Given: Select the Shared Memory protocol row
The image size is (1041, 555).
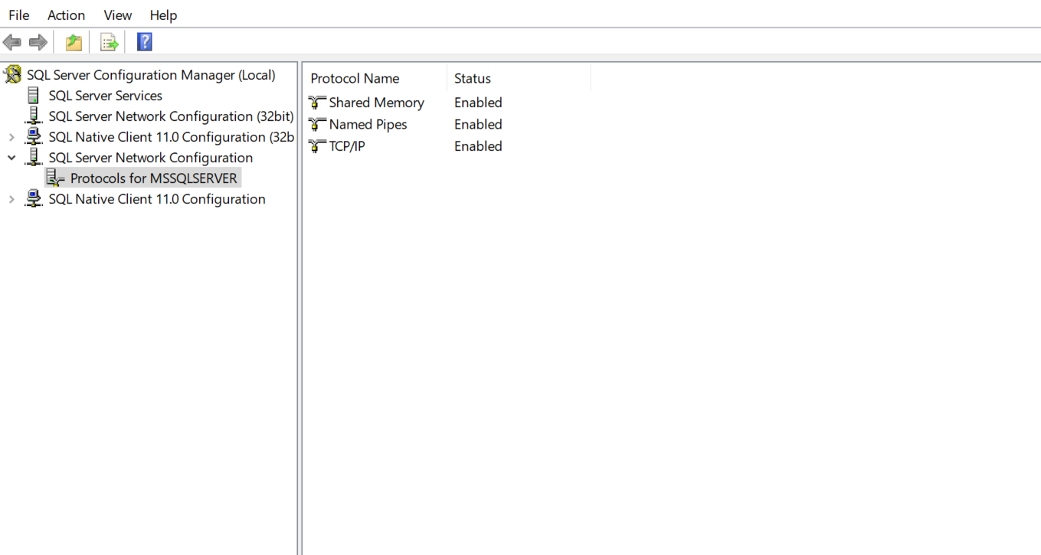Looking at the screenshot, I should pyautogui.click(x=376, y=103).
